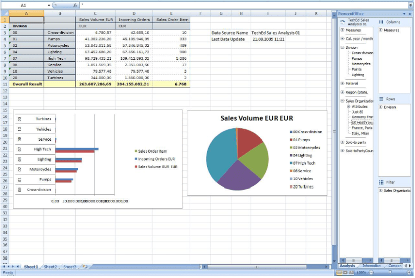Viewport: 415px width, 278px height.
Task: Select Paints member in the Division tree
Action: tap(357, 69)
